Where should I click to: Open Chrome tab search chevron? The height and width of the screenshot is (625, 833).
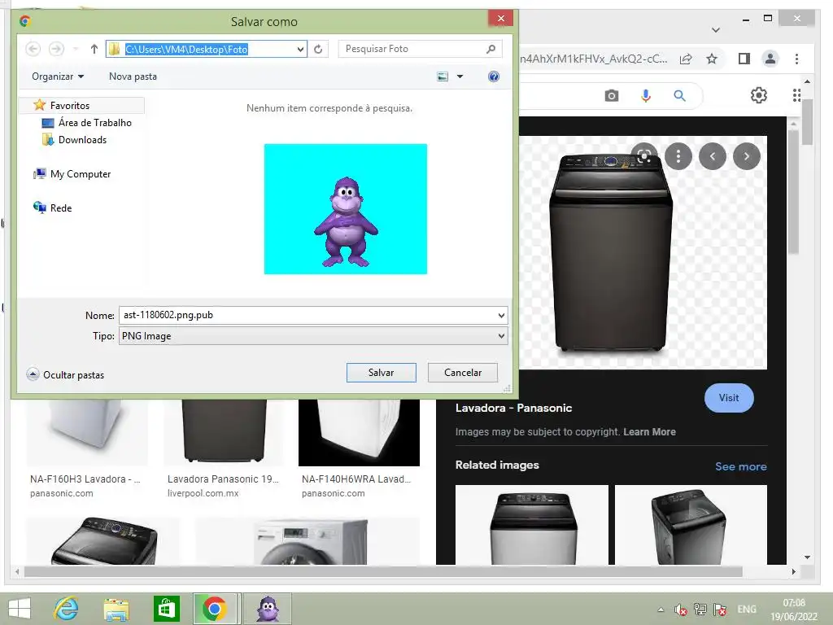[x=716, y=30]
